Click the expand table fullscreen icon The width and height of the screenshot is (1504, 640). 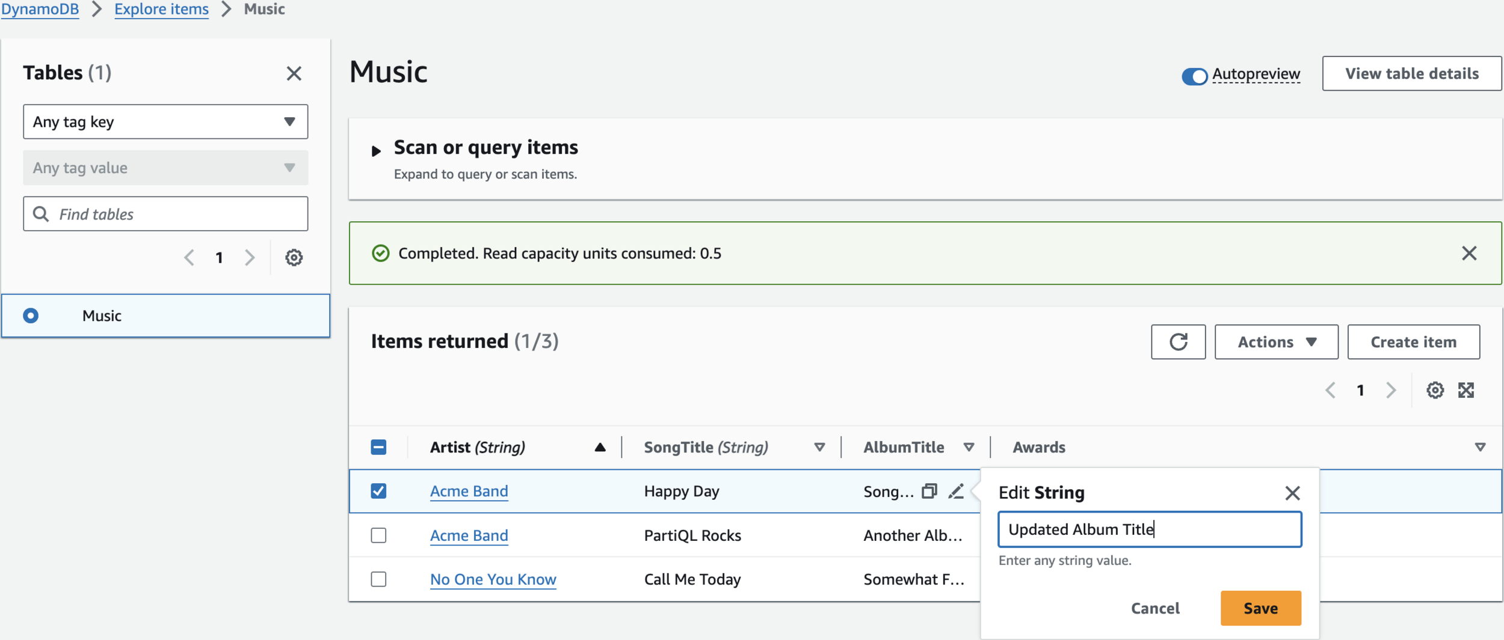click(x=1466, y=391)
